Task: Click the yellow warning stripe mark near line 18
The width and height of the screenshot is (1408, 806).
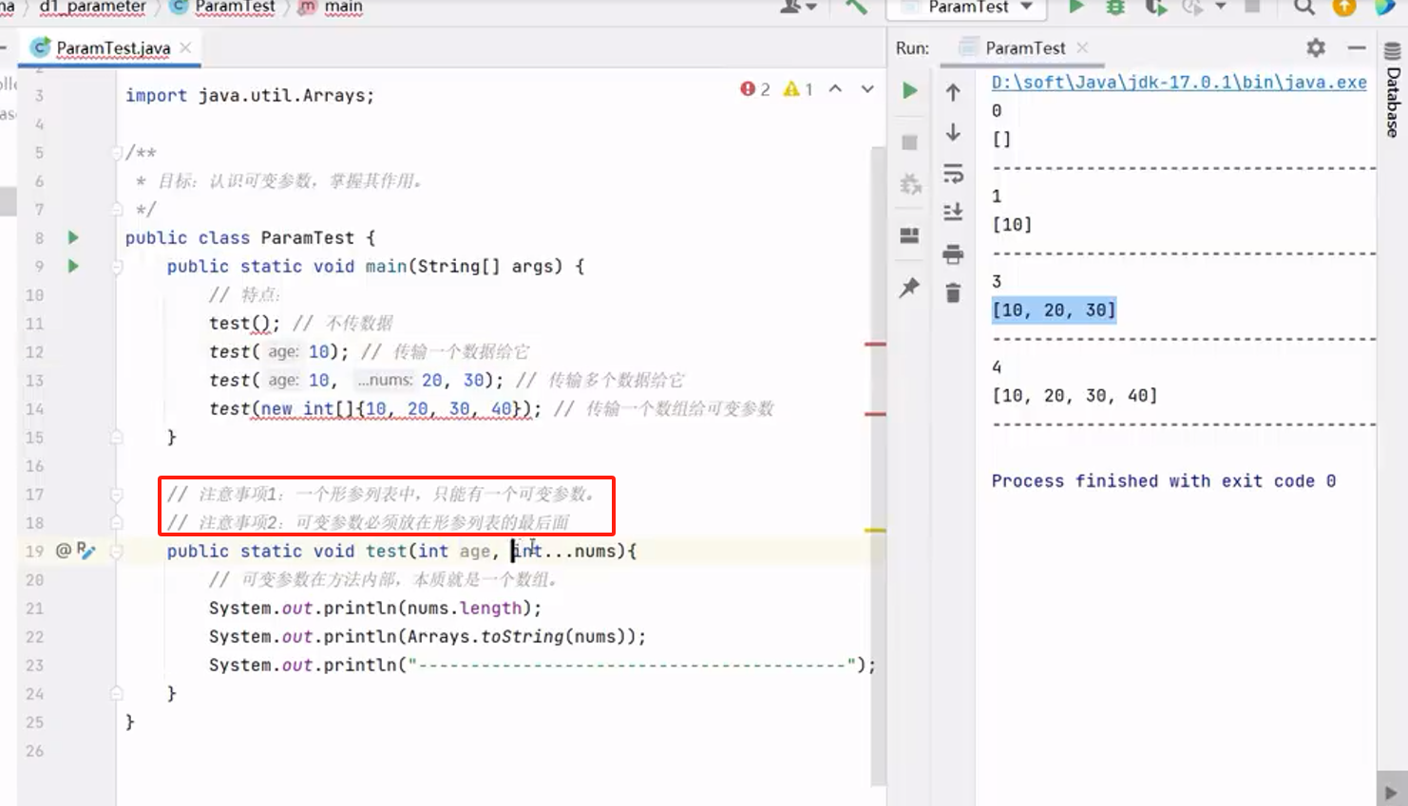Action: point(875,530)
